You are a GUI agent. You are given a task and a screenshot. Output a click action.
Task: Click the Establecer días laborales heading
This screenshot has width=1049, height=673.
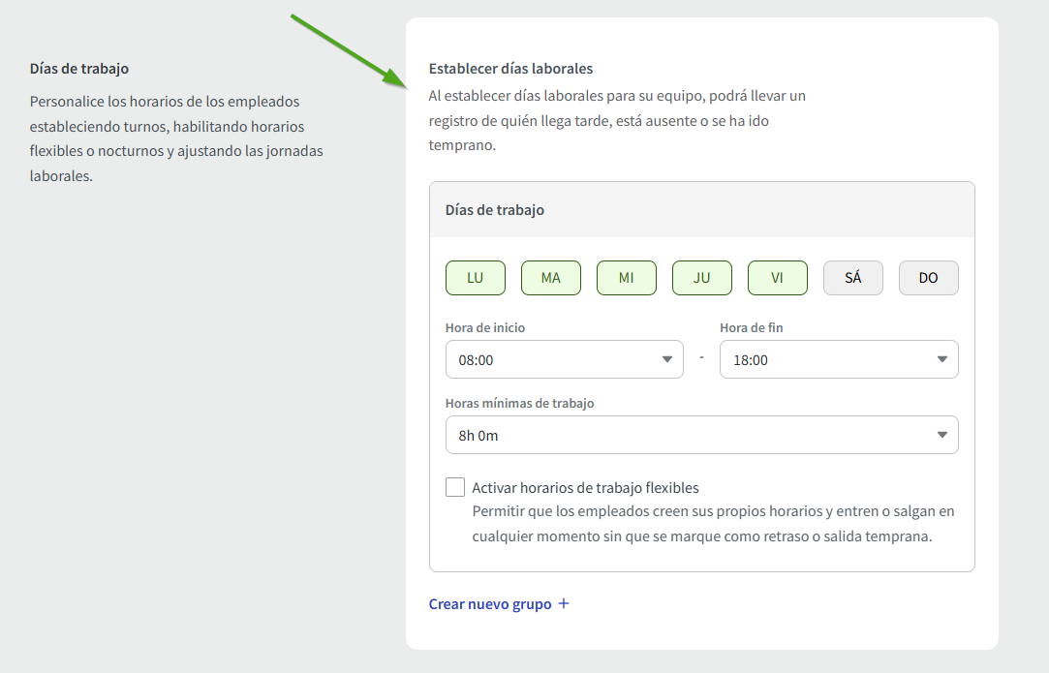tap(510, 69)
